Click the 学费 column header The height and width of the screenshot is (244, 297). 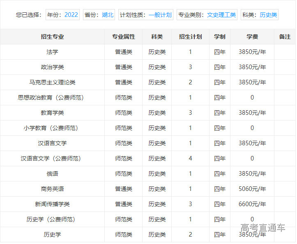coord(252,37)
